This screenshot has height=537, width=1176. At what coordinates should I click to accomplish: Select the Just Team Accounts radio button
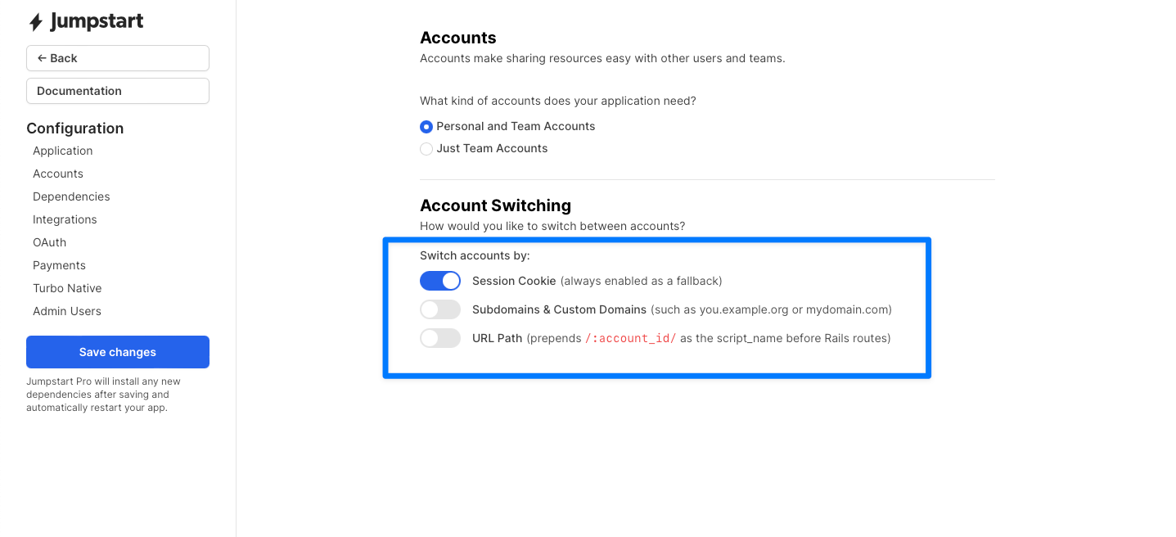click(x=426, y=148)
